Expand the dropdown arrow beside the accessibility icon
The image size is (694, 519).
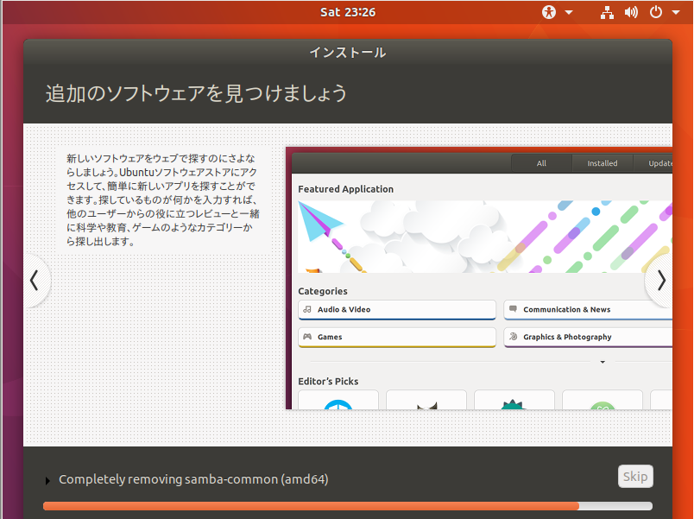click(569, 12)
